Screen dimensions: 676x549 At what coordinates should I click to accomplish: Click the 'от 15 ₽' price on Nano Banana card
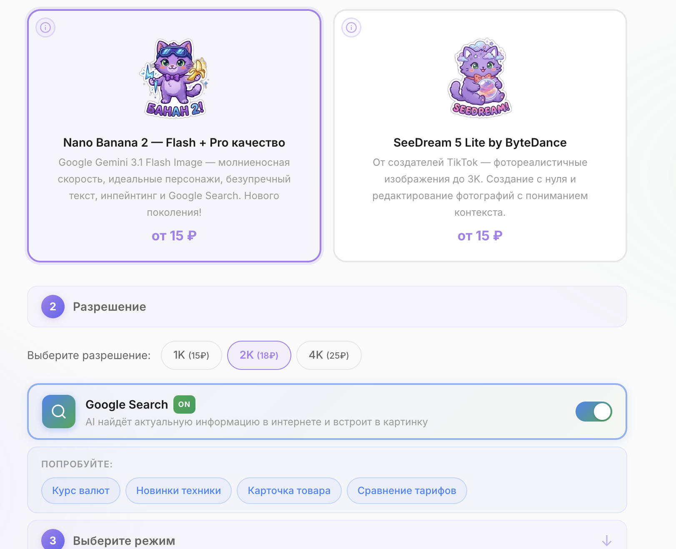pos(174,236)
